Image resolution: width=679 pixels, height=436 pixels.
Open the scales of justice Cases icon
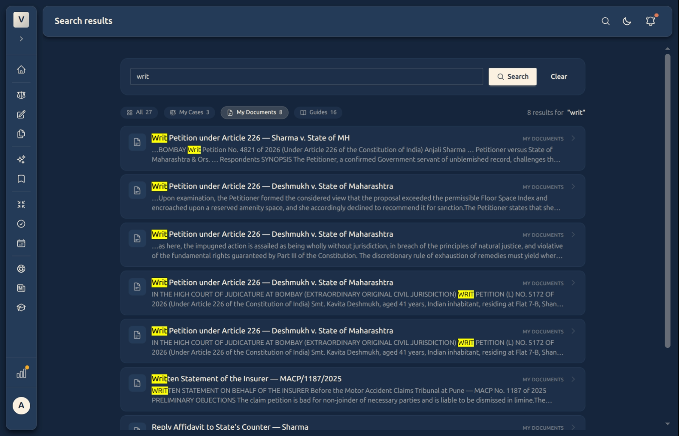coord(21,95)
